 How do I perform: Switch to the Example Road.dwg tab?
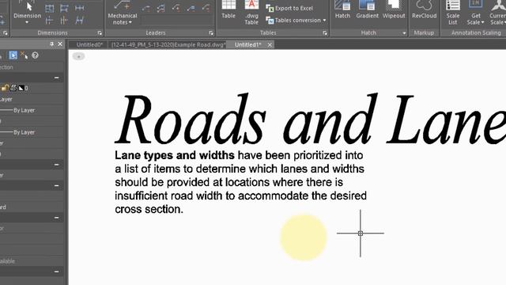(x=168, y=44)
